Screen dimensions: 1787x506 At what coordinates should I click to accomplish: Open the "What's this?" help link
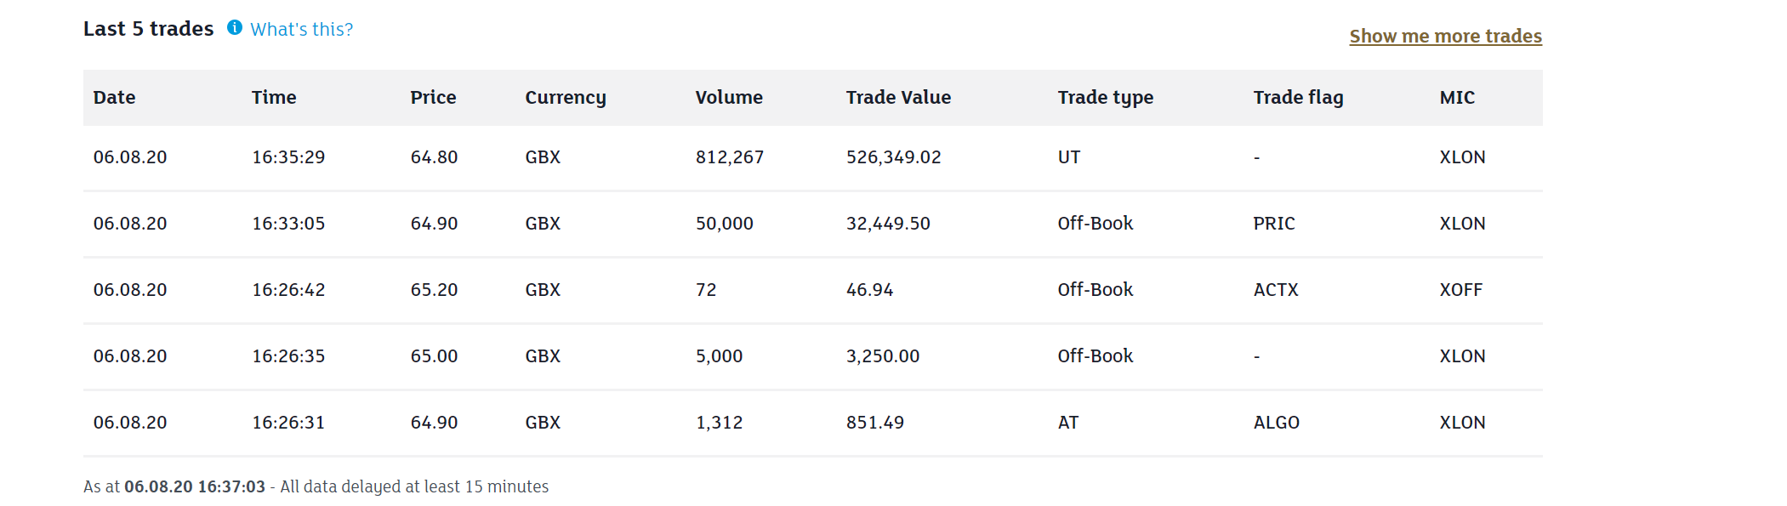tap(301, 30)
